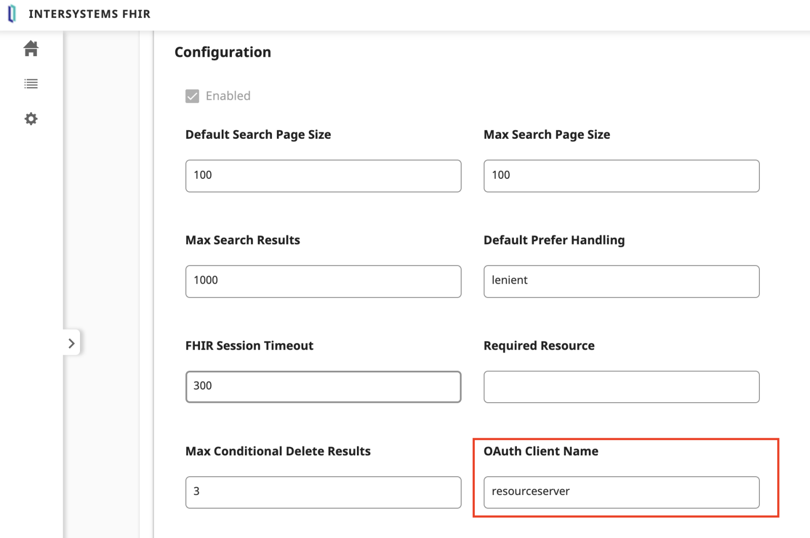Click the Default Prefer Handling label
The width and height of the screenshot is (810, 538).
[x=554, y=240]
